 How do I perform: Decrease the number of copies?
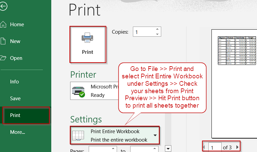pyautogui.click(x=158, y=34)
